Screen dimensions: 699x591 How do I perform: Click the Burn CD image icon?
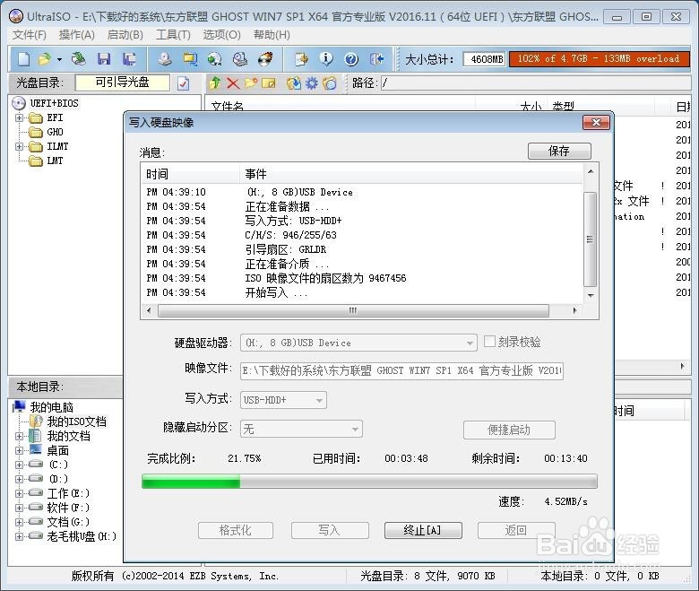(x=265, y=59)
